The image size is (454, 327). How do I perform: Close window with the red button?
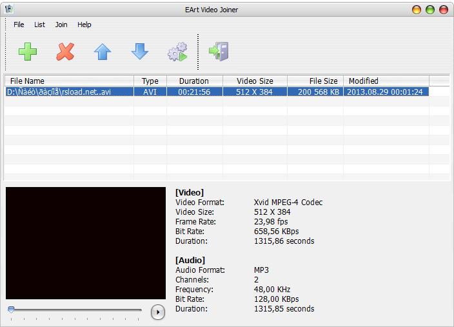444,10
